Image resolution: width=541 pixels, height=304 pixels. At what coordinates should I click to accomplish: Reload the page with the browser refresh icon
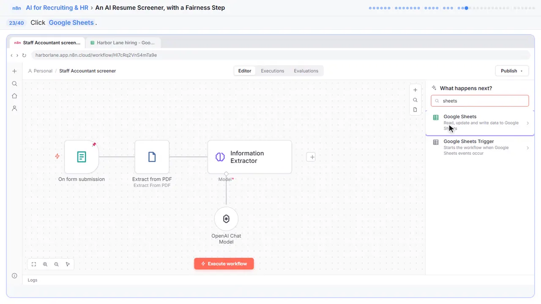tap(24, 55)
